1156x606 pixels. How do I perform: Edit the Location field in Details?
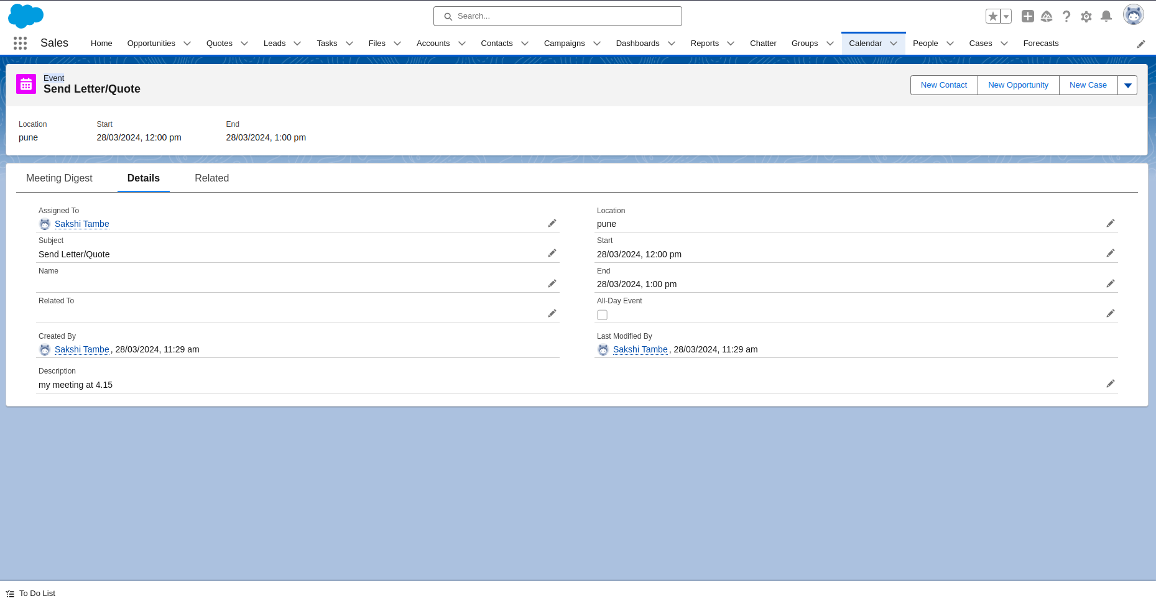click(x=1111, y=223)
